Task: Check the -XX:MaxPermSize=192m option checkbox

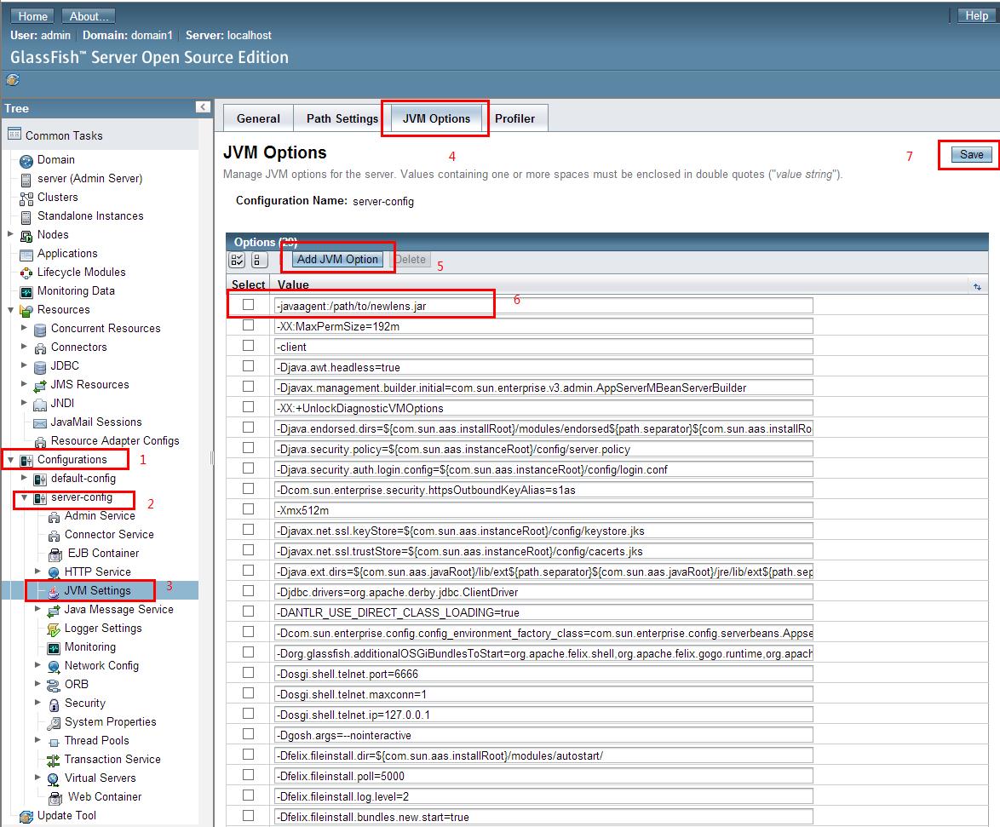Action: click(248, 325)
